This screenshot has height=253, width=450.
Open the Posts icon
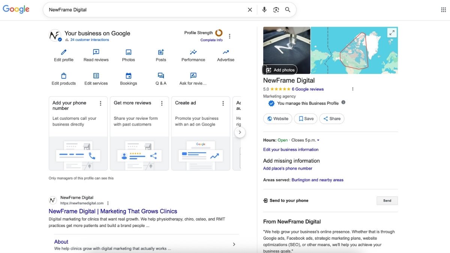(161, 52)
